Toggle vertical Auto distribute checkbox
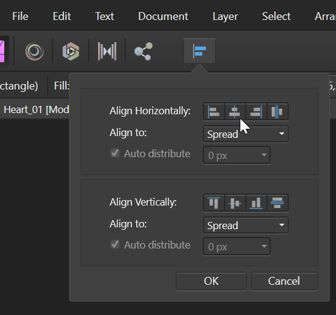This screenshot has height=315, width=336. (x=115, y=244)
